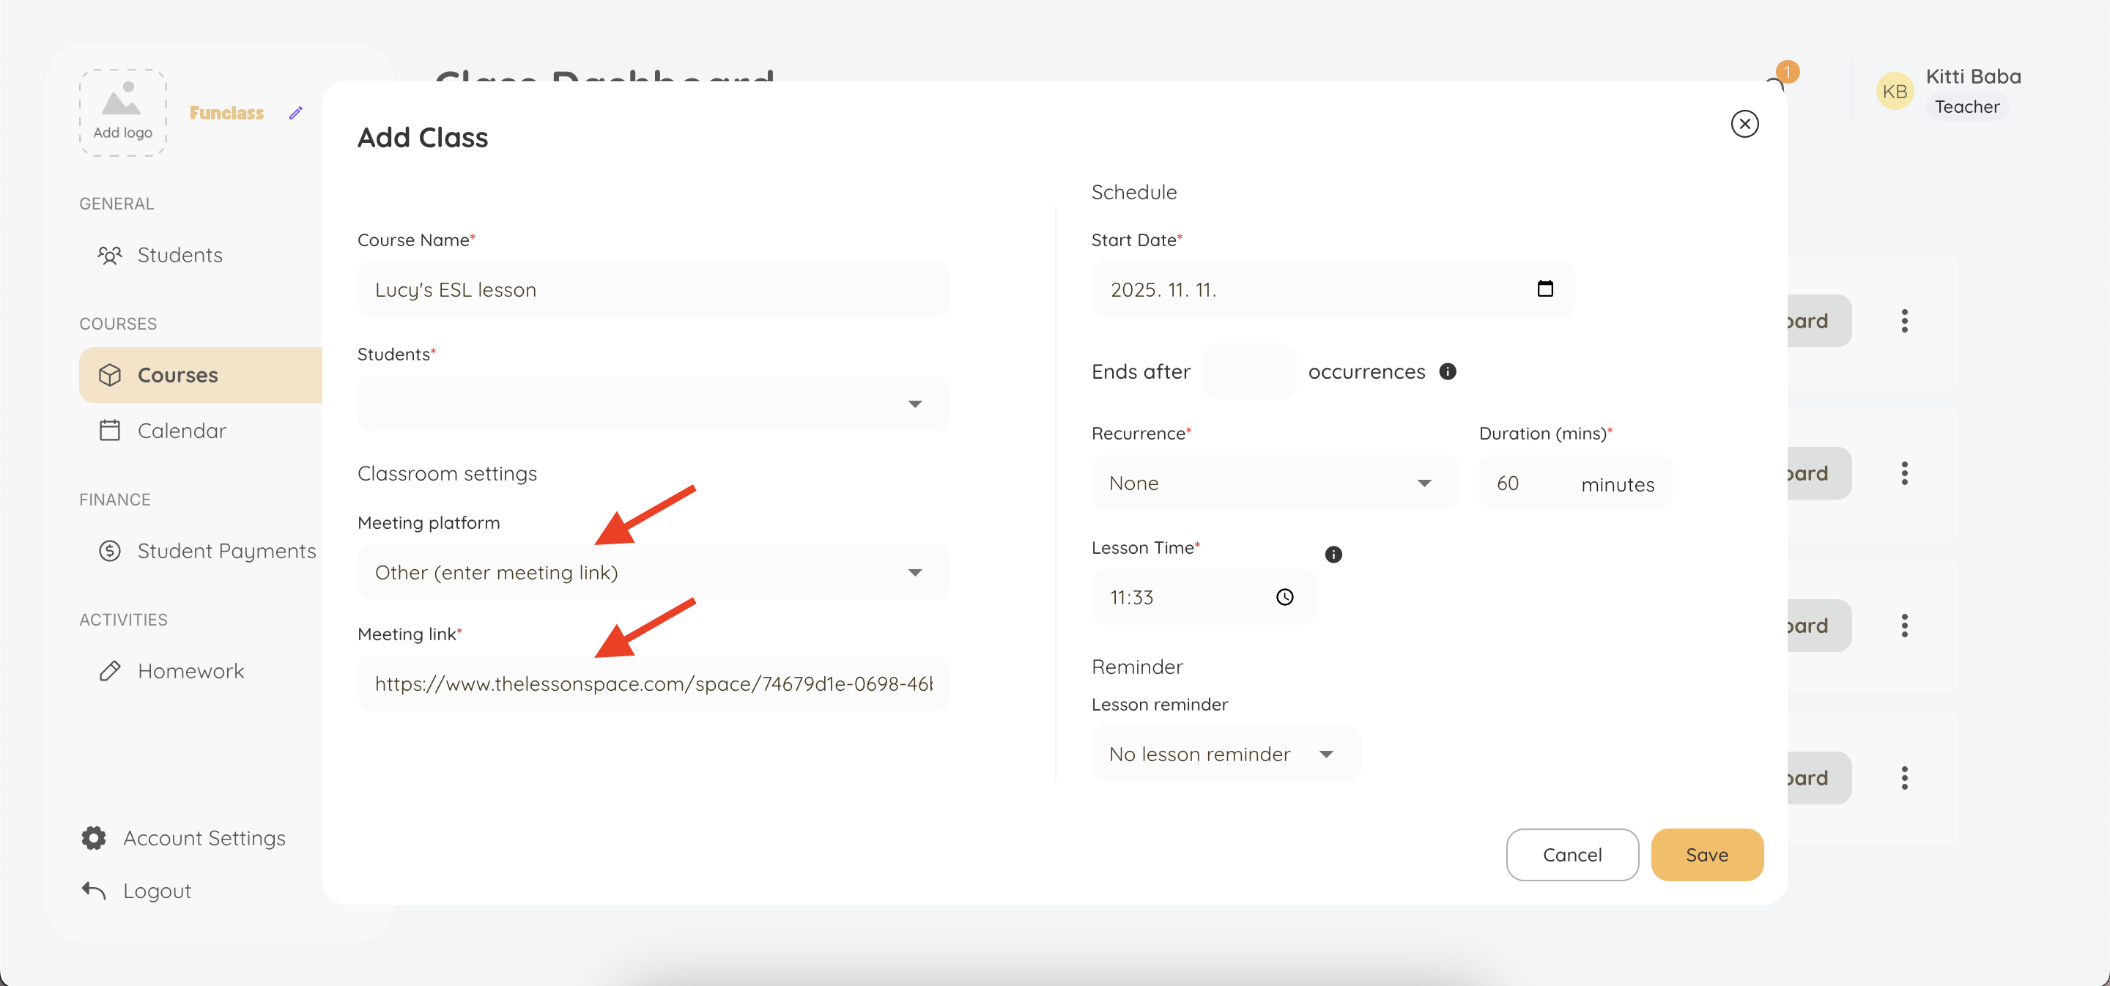Open Student Payments in the sidebar
This screenshot has height=986, width=2110.
click(226, 551)
